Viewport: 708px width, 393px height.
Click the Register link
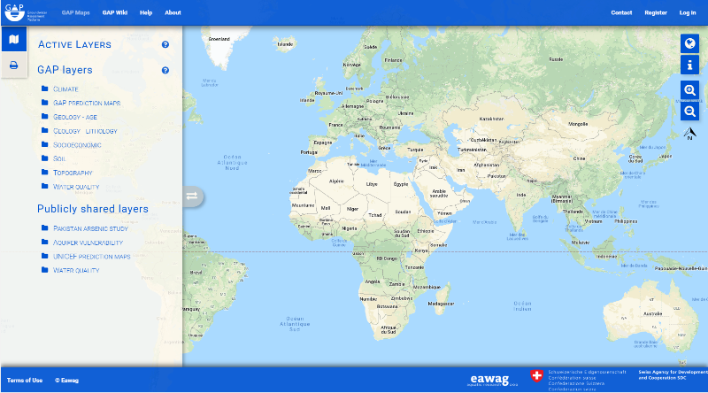(x=656, y=12)
